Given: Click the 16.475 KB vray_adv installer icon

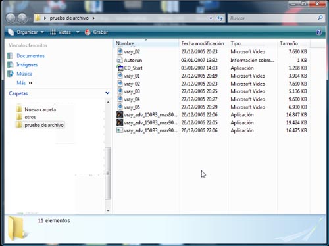Looking at the screenshot, I should coord(120,130).
